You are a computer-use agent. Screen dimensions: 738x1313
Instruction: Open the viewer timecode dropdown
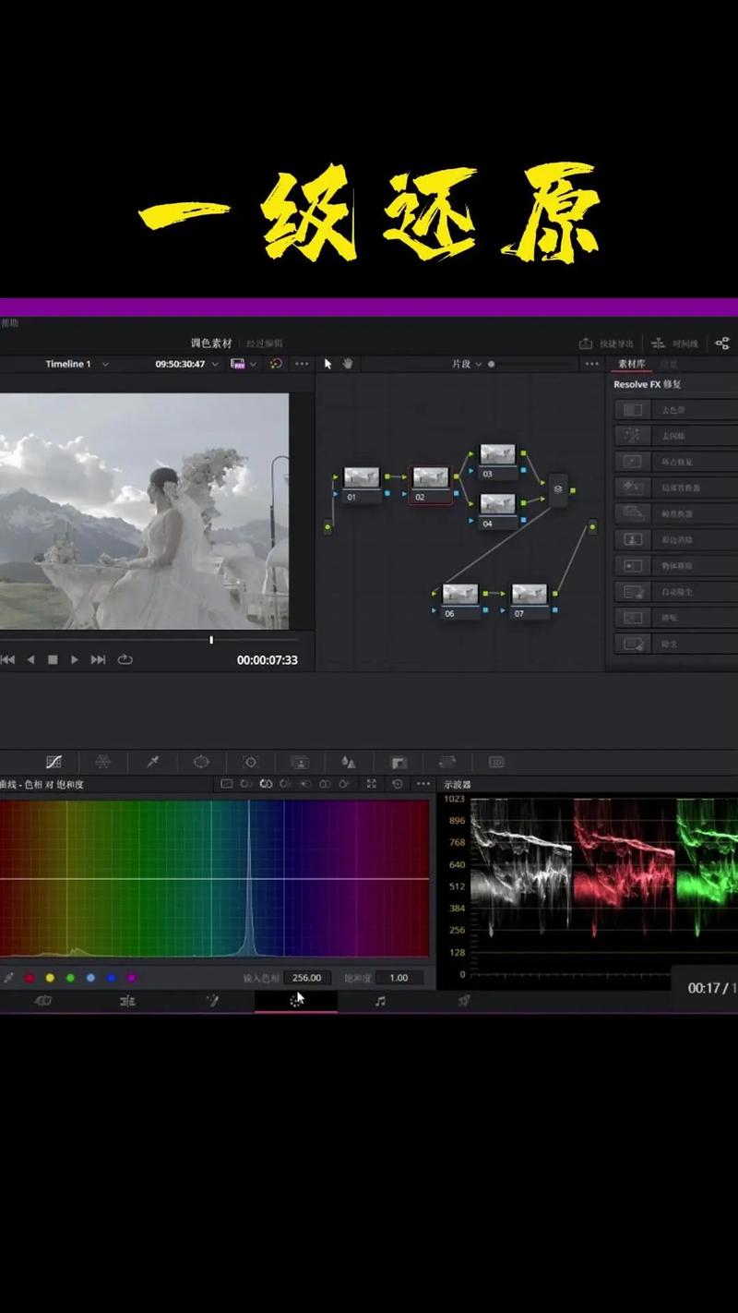click(x=215, y=364)
